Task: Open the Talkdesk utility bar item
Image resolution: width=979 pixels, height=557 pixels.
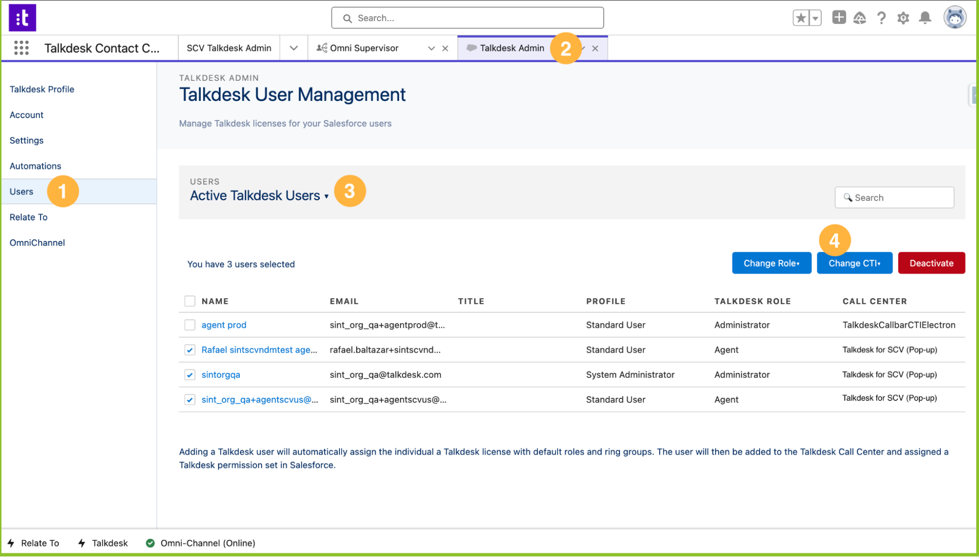Action: 103,543
